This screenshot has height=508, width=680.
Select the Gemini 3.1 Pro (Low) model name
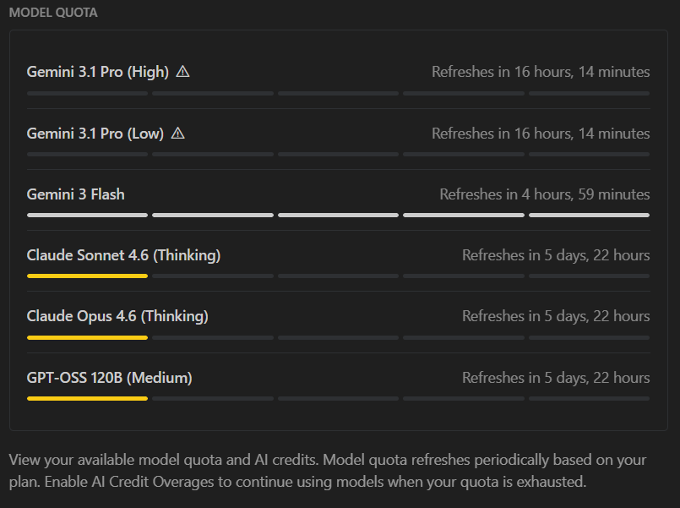(95, 134)
